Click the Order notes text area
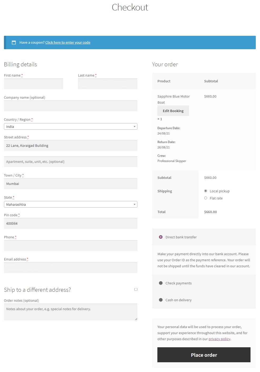Screen dimensions: 260x372 pyautogui.click(x=71, y=312)
